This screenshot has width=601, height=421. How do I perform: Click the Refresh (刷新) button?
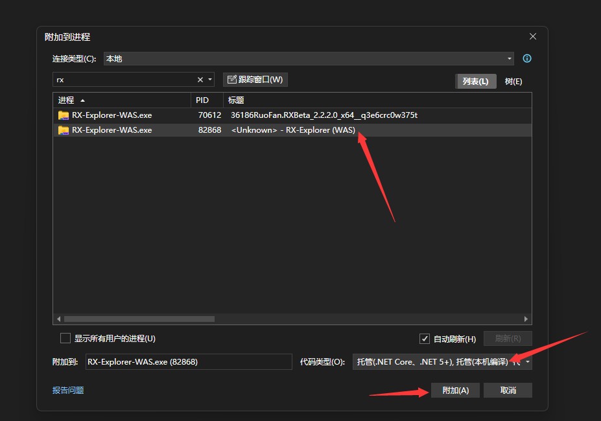(508, 339)
